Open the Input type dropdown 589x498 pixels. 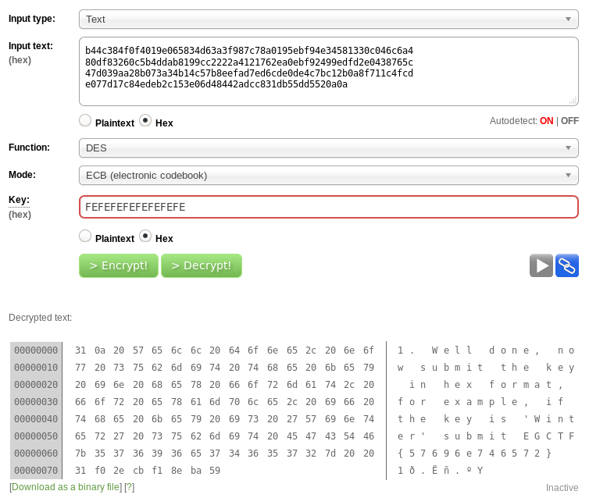pyautogui.click(x=328, y=19)
